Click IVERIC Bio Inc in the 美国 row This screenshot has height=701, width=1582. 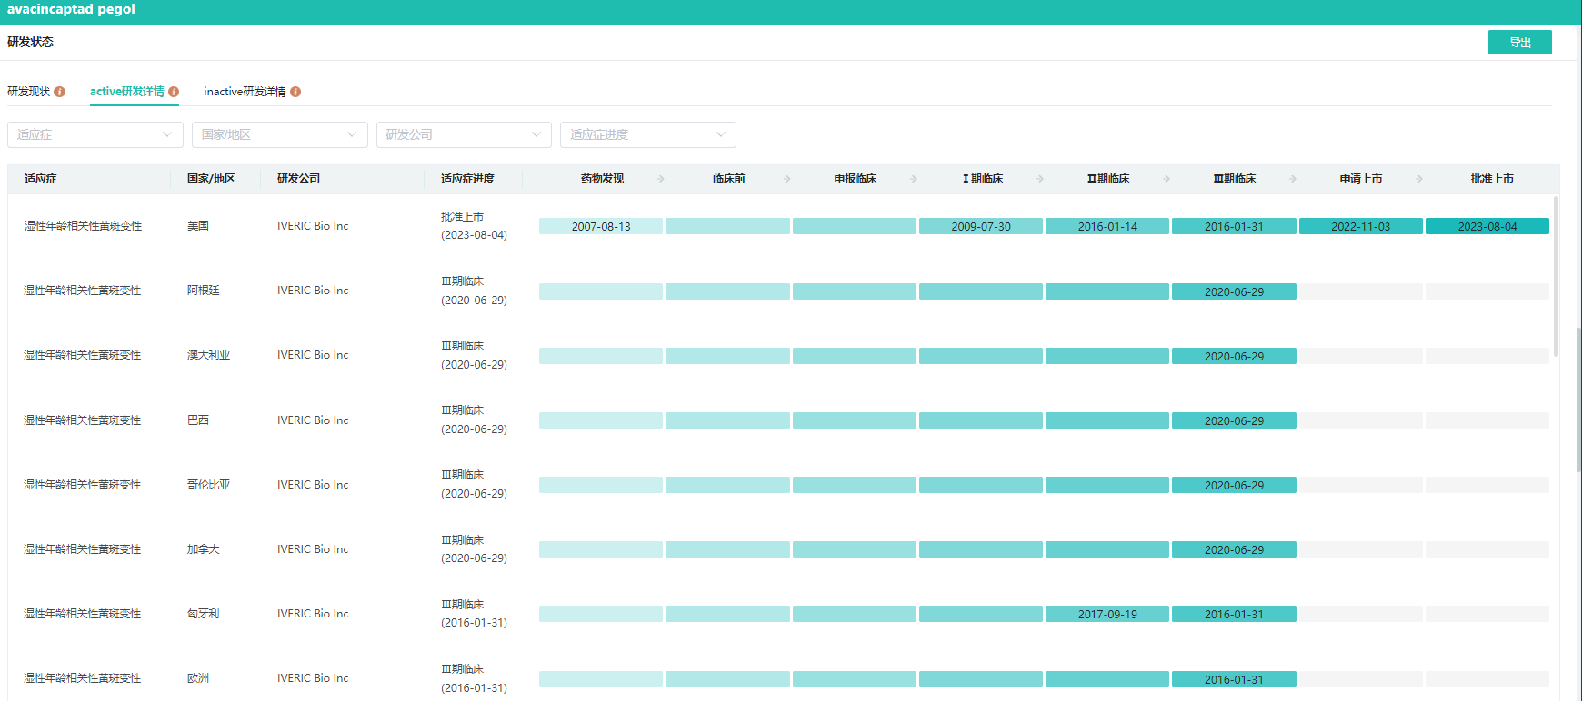click(313, 226)
